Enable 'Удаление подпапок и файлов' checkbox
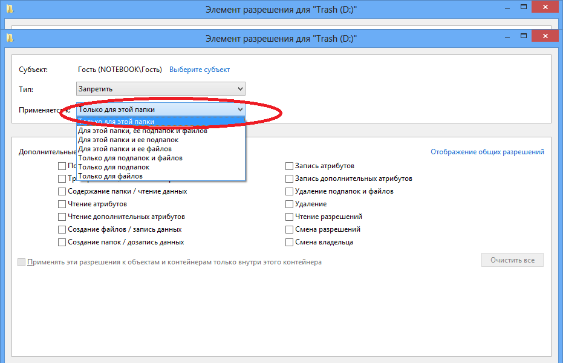Viewport: 563px width, 363px height. pyautogui.click(x=289, y=191)
